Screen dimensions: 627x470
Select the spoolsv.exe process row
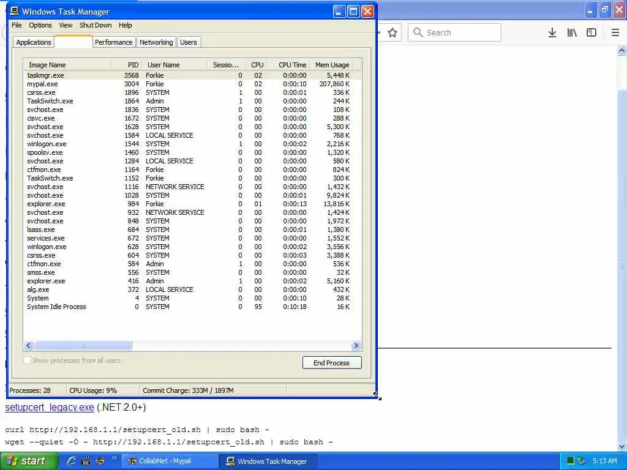(192, 152)
